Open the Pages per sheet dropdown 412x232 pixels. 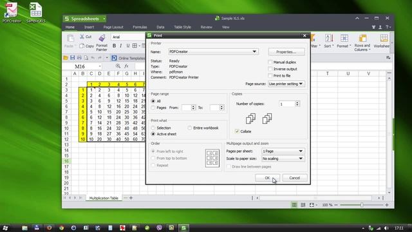pos(283,151)
